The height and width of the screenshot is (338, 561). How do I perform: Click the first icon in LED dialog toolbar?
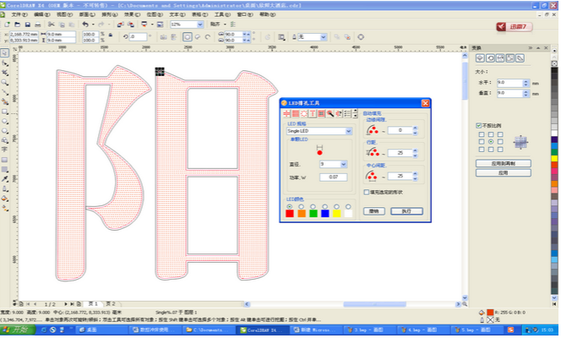(286, 113)
